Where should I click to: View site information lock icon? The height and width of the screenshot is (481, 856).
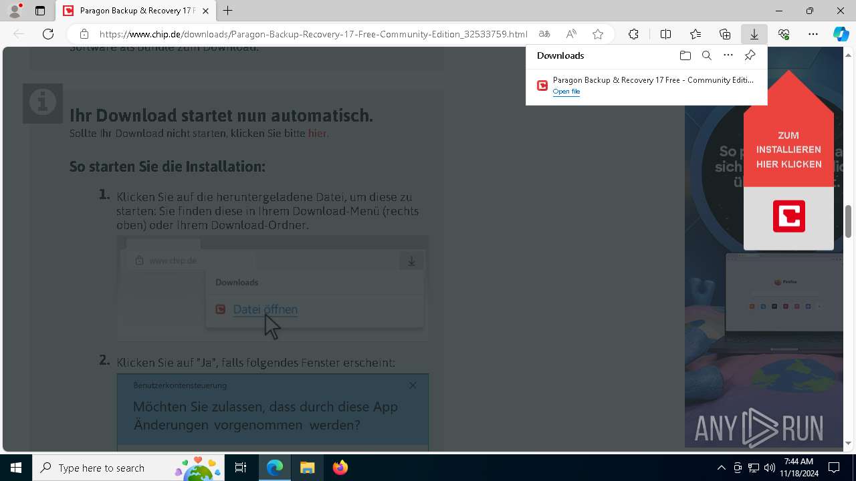[84, 34]
